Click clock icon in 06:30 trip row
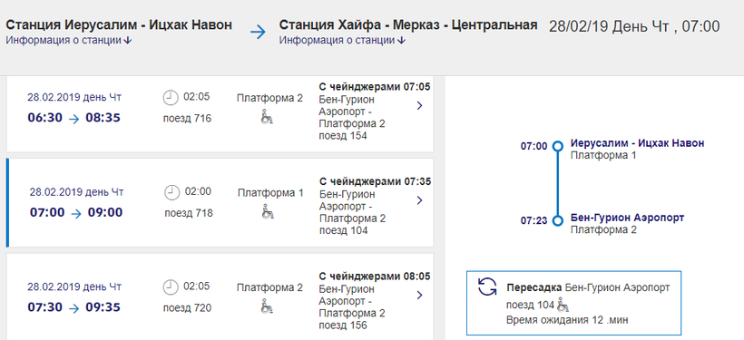Image resolution: width=744 pixels, height=340 pixels. pos(170,98)
